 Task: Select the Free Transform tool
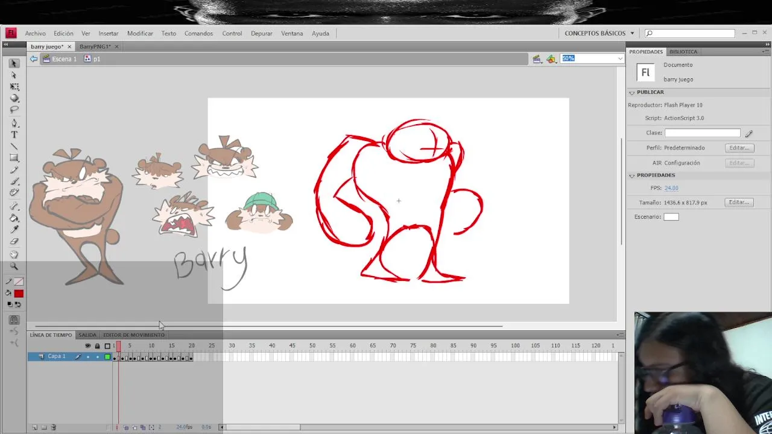(14, 87)
